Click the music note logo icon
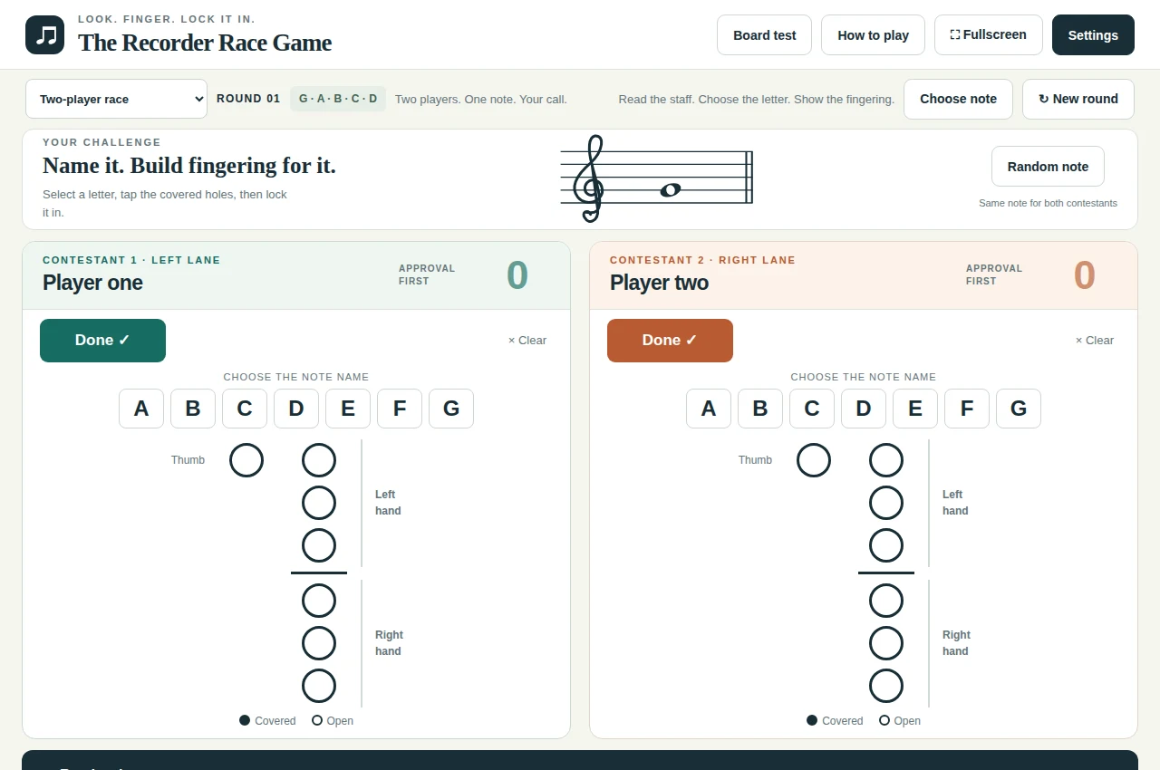The image size is (1160, 770). pos(45,34)
